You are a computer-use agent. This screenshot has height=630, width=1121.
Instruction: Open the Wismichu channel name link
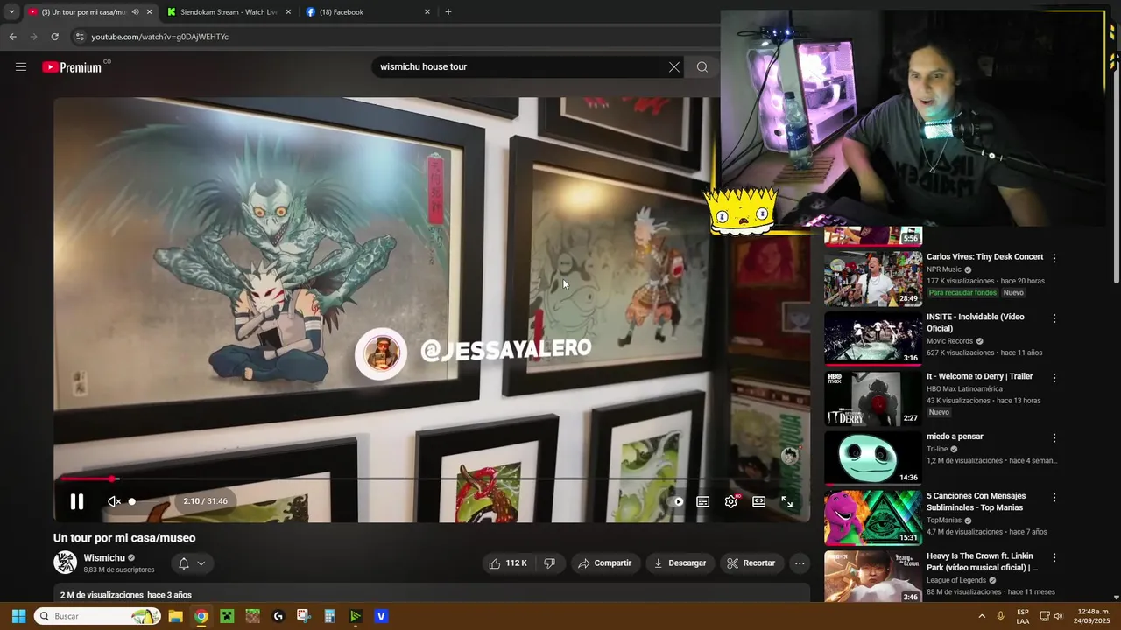(104, 558)
